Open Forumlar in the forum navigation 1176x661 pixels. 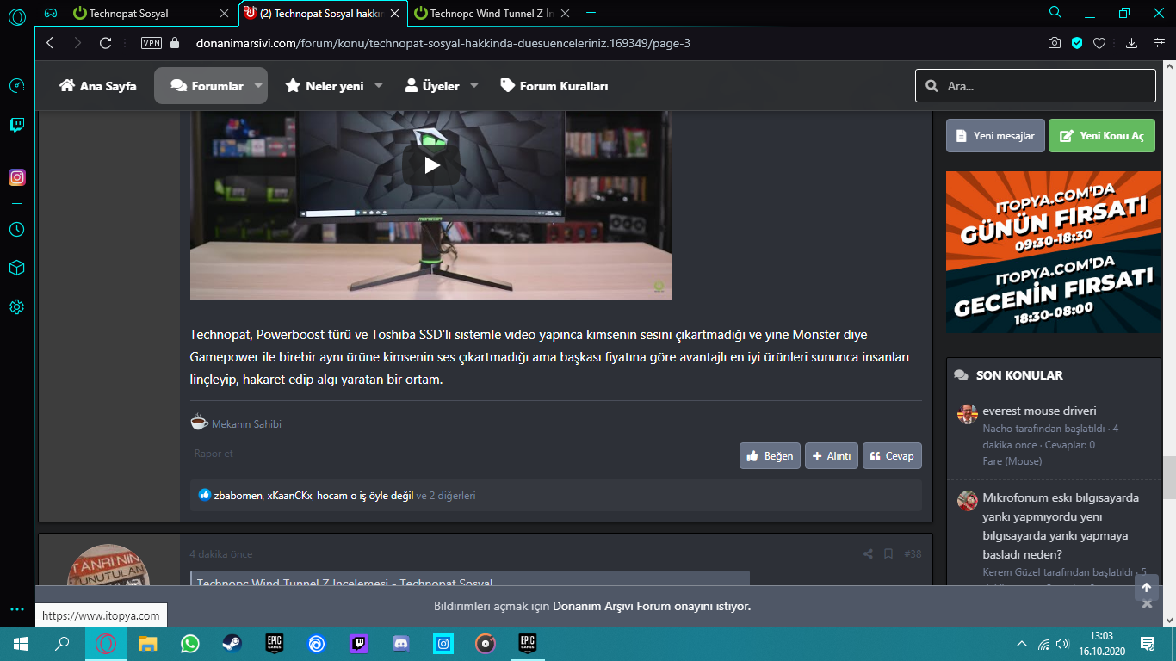(x=207, y=86)
